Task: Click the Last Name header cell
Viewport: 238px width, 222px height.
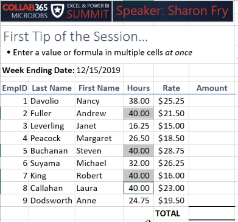Action: [52, 88]
